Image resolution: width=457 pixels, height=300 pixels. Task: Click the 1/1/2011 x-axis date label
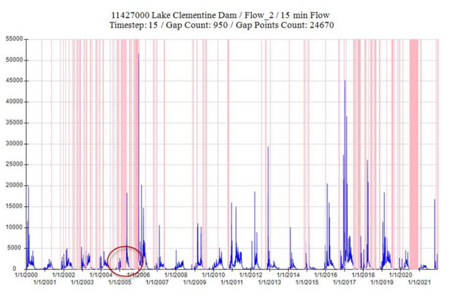(232, 282)
